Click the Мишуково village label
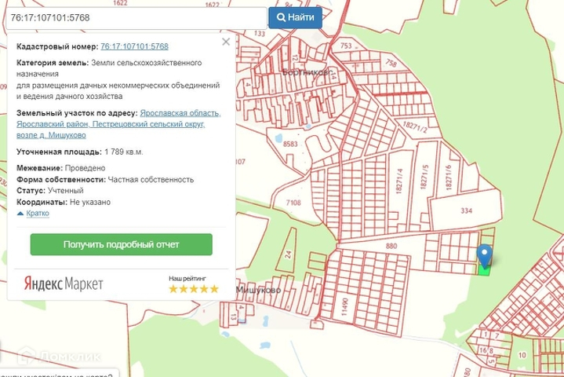 pyautogui.click(x=258, y=290)
